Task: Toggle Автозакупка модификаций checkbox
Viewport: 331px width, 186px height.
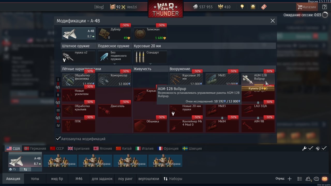Action: [58, 139]
